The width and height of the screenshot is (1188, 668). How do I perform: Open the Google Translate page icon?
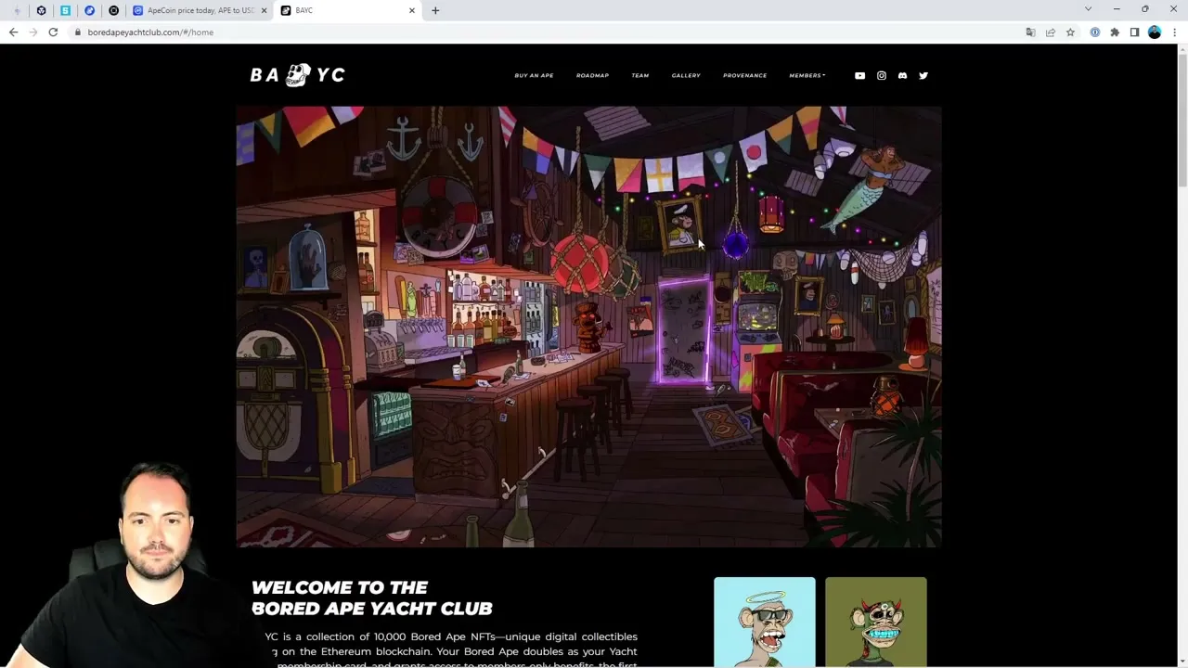point(1030,32)
